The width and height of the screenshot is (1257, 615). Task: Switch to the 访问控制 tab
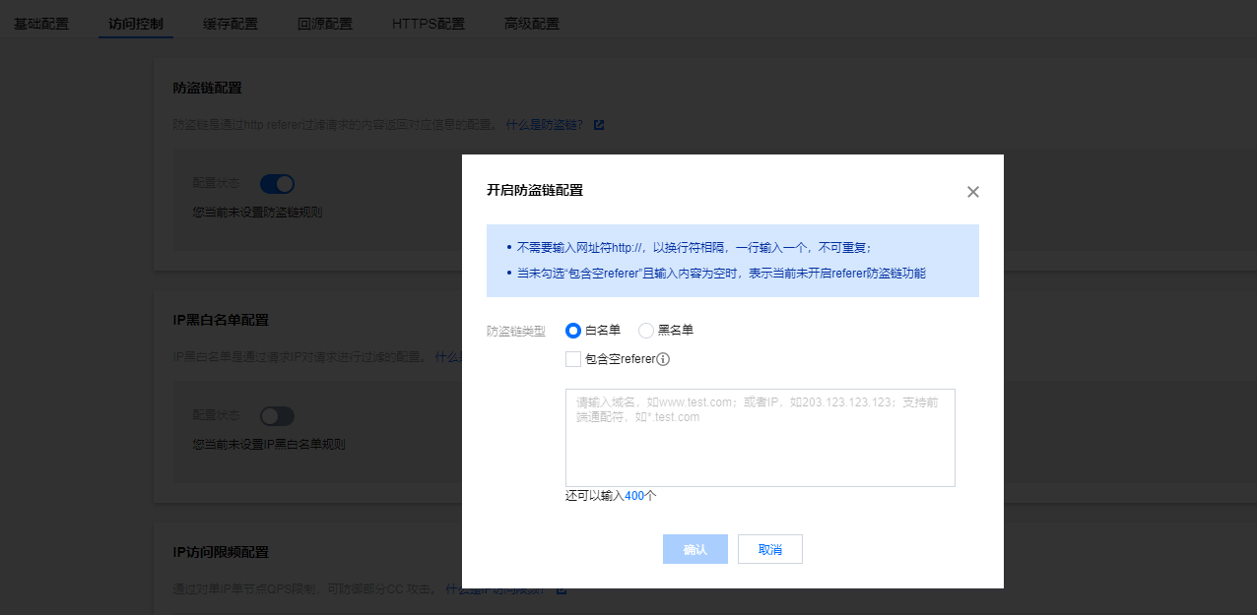(x=136, y=24)
